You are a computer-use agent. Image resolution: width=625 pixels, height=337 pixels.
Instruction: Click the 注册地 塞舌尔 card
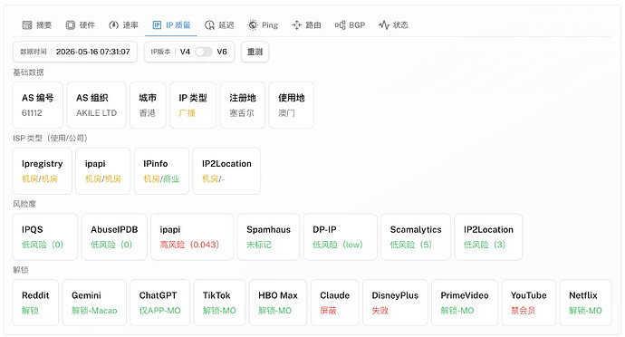(243, 105)
